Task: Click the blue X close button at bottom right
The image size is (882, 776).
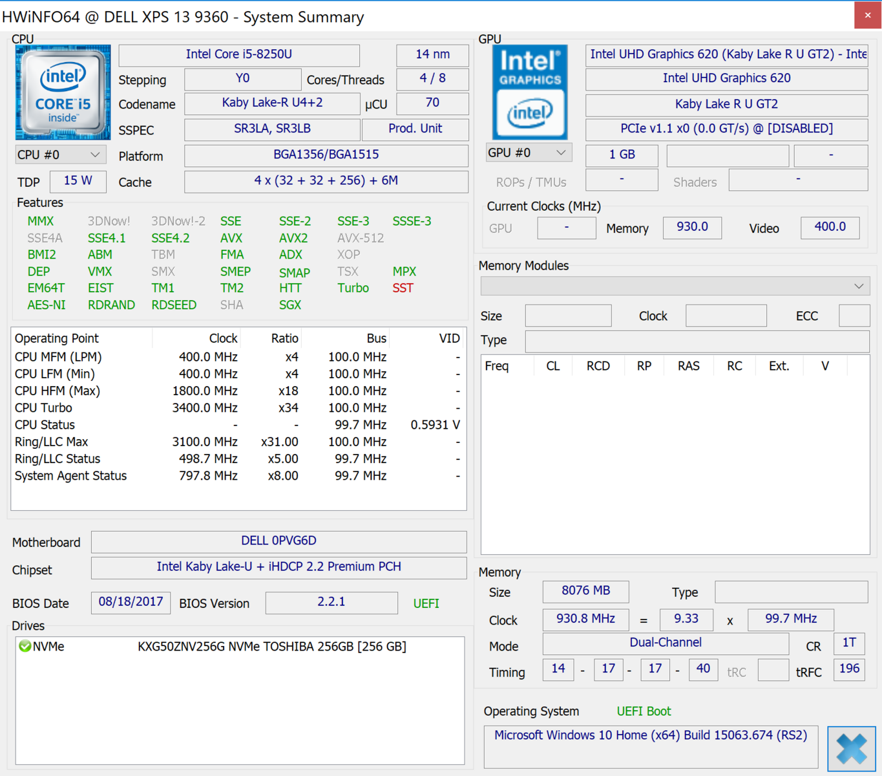Action: [852, 749]
